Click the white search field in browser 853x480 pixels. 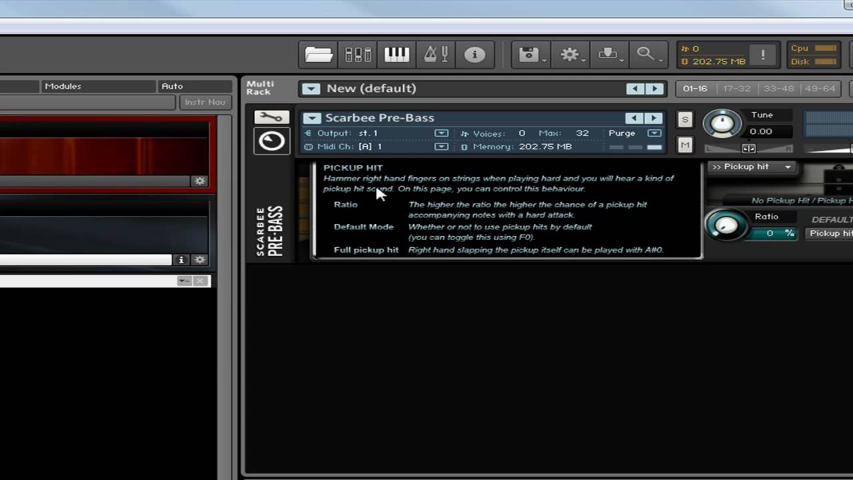click(x=85, y=259)
